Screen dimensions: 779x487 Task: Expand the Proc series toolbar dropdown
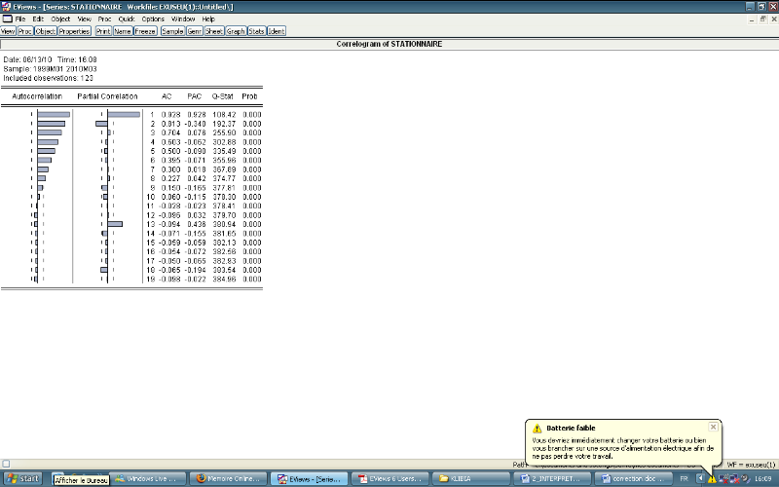25,31
